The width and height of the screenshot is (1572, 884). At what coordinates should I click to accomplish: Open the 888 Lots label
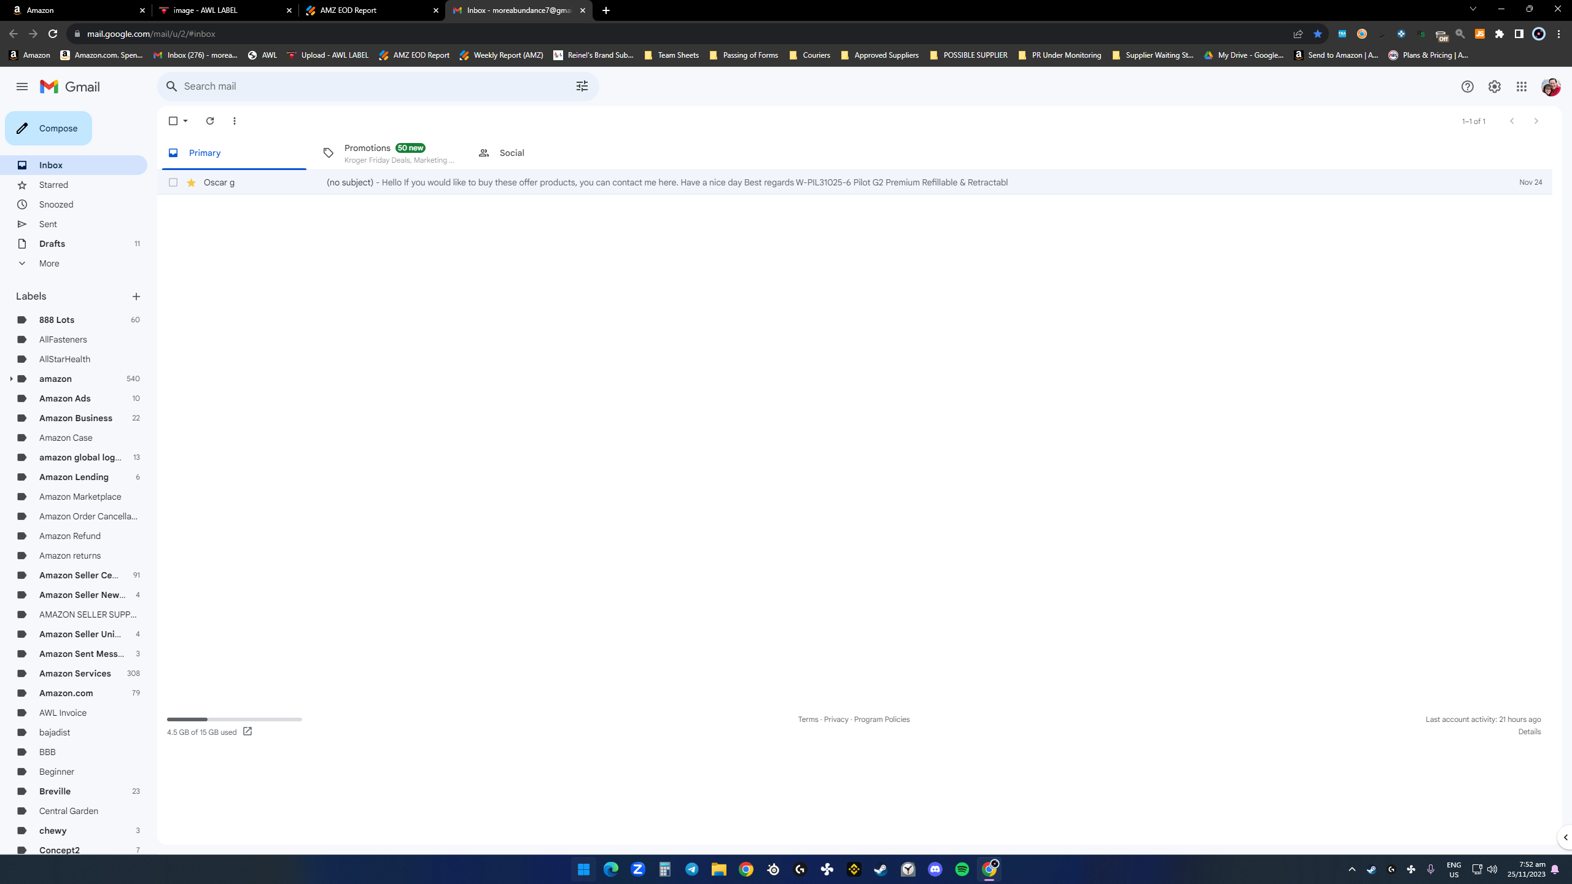coord(74,320)
